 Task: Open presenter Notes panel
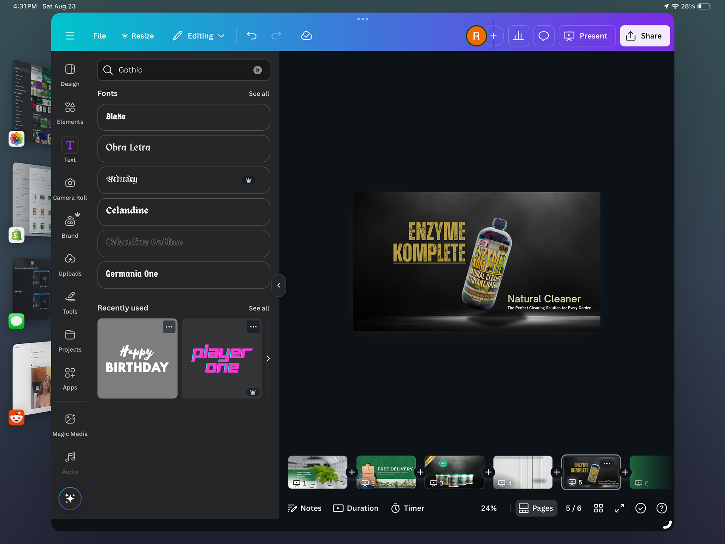tap(304, 508)
